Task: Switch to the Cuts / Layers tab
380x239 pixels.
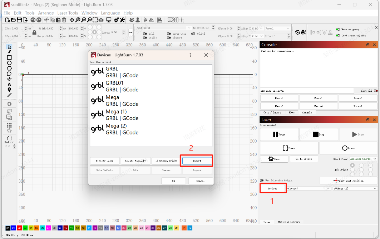Action: (272, 112)
